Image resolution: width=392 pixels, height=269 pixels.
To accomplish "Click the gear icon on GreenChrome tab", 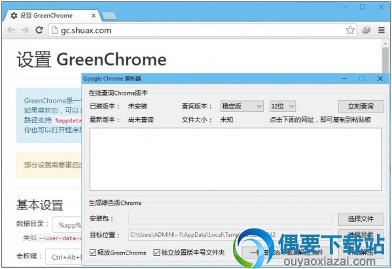I will [x=14, y=16].
